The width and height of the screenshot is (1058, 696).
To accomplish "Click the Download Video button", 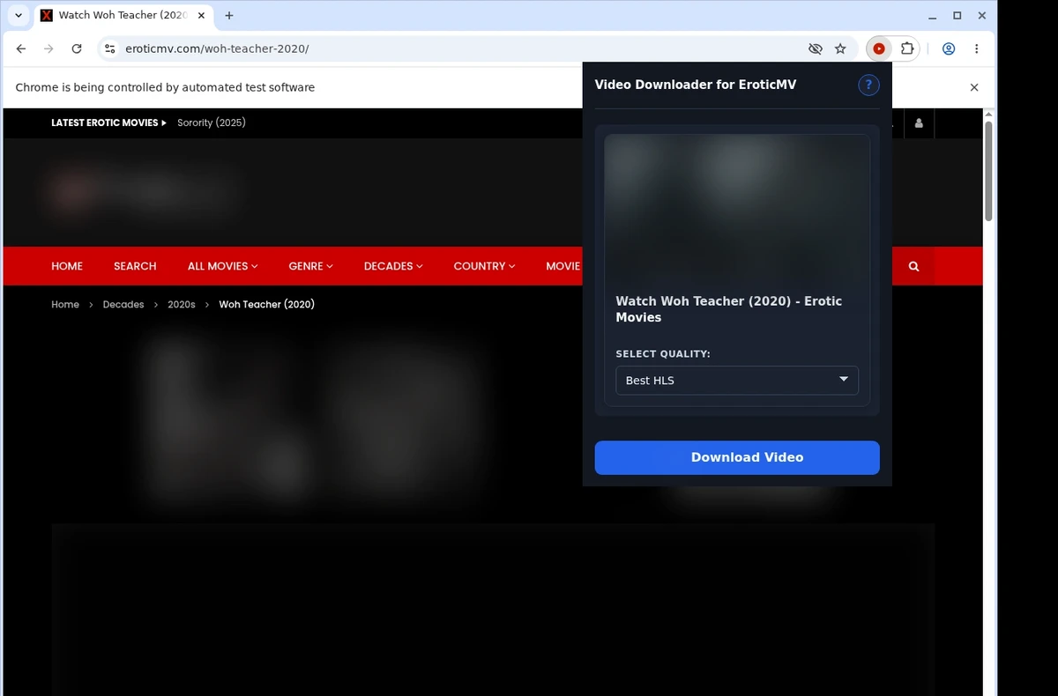I will pyautogui.click(x=737, y=457).
